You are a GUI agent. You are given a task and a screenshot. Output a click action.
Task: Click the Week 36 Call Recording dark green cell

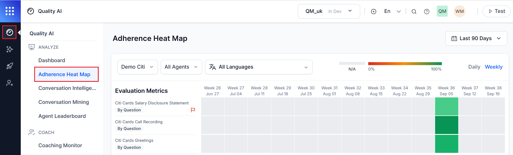point(446,125)
